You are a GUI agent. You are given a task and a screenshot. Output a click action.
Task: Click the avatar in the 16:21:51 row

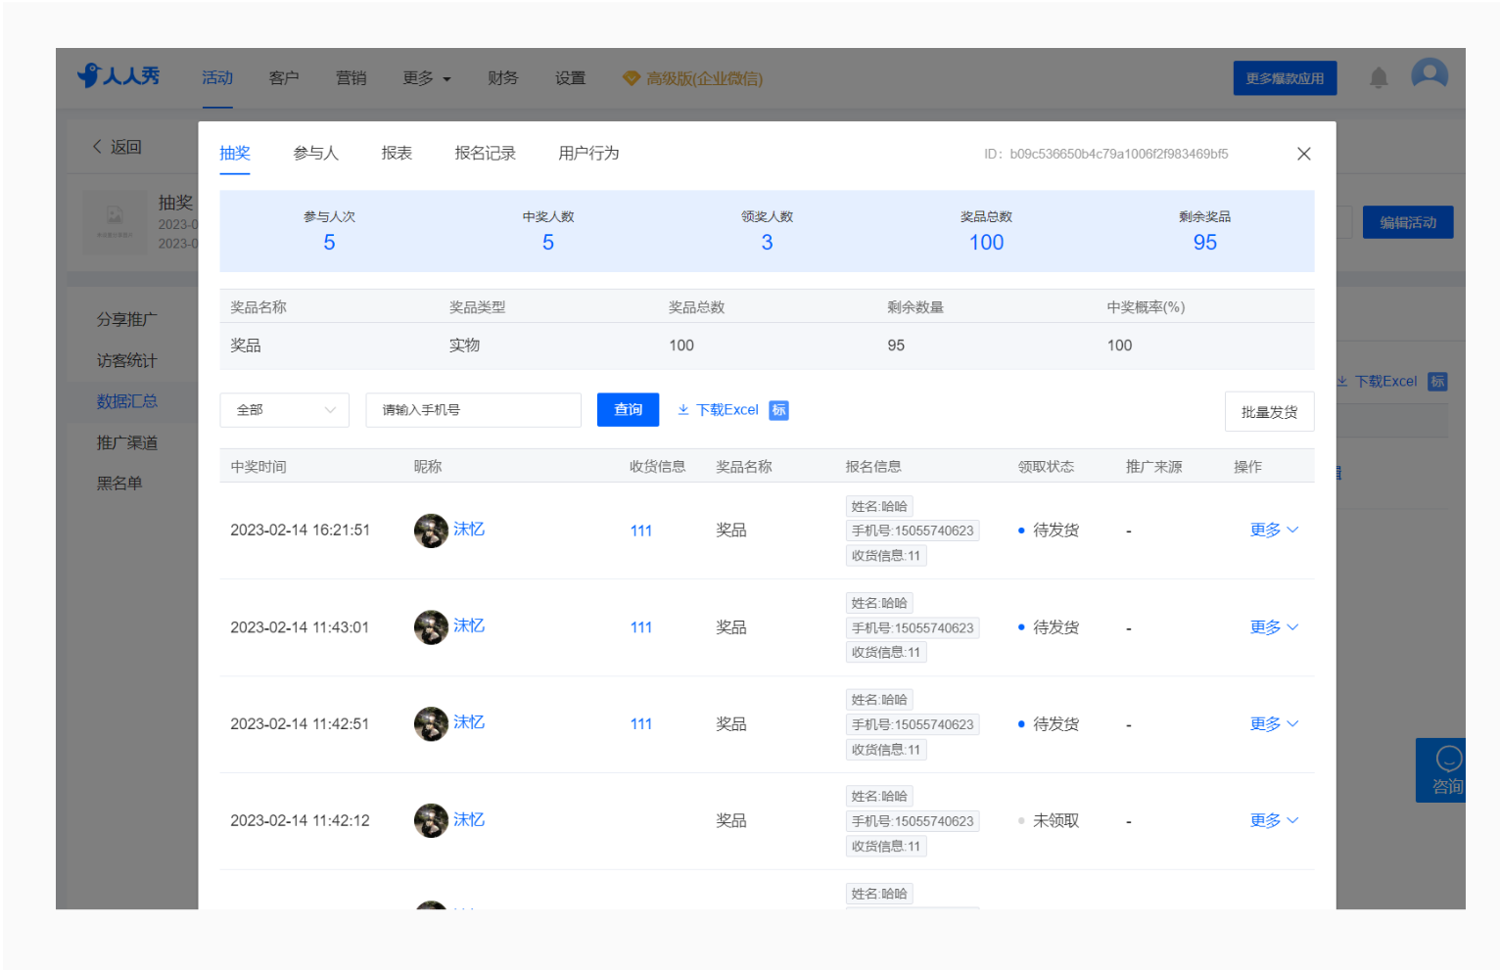click(x=431, y=531)
